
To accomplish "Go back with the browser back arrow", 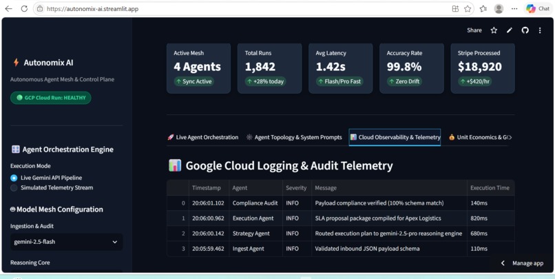I will pos(8,9).
